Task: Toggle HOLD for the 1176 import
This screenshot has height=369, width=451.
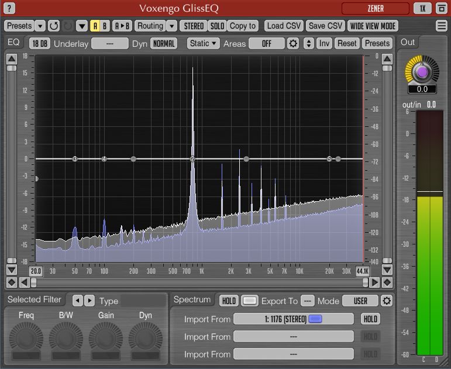Action: (370, 319)
